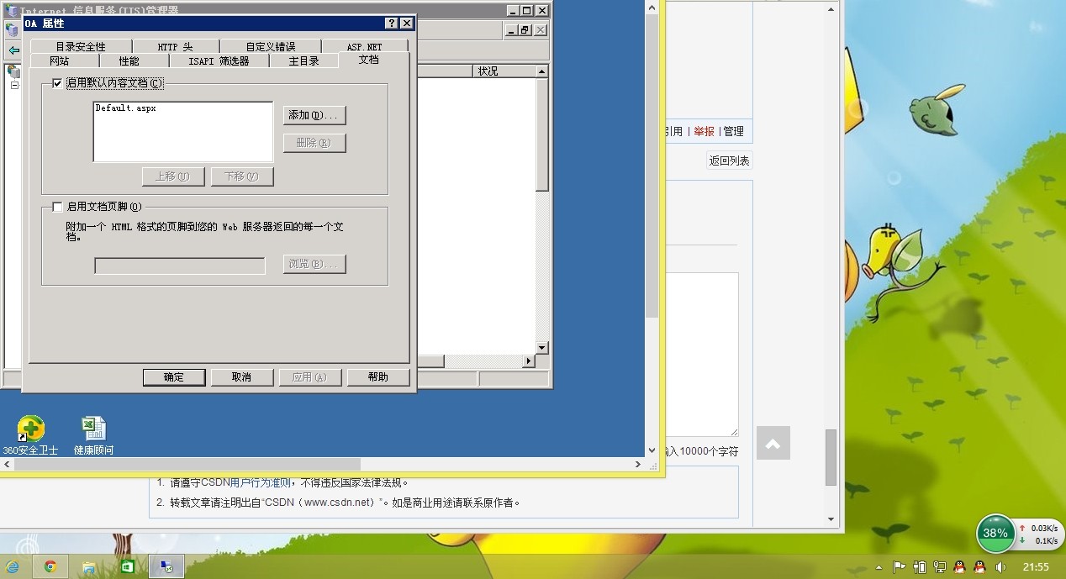Switch to Remote Desktop taskbar item
1066x579 pixels.
click(x=166, y=566)
